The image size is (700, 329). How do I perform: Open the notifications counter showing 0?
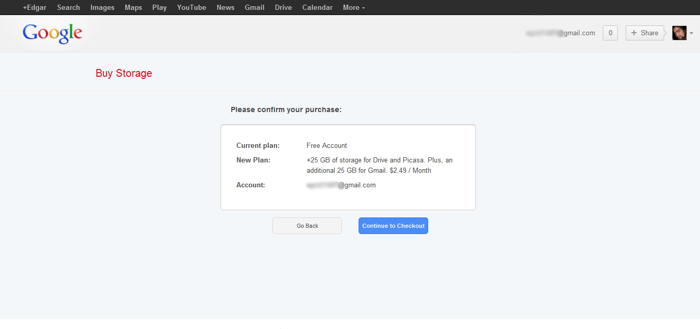(610, 33)
